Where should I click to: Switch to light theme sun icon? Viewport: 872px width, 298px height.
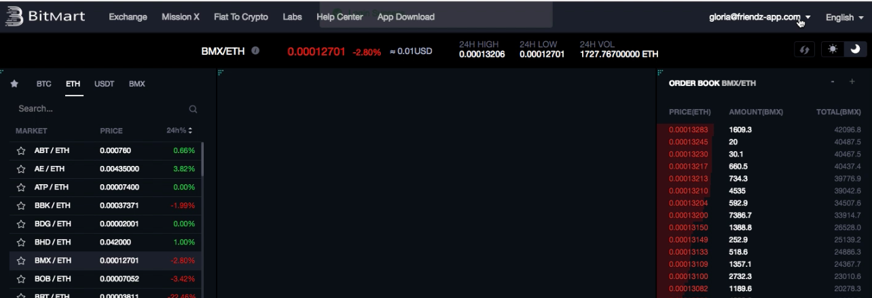[x=833, y=49]
